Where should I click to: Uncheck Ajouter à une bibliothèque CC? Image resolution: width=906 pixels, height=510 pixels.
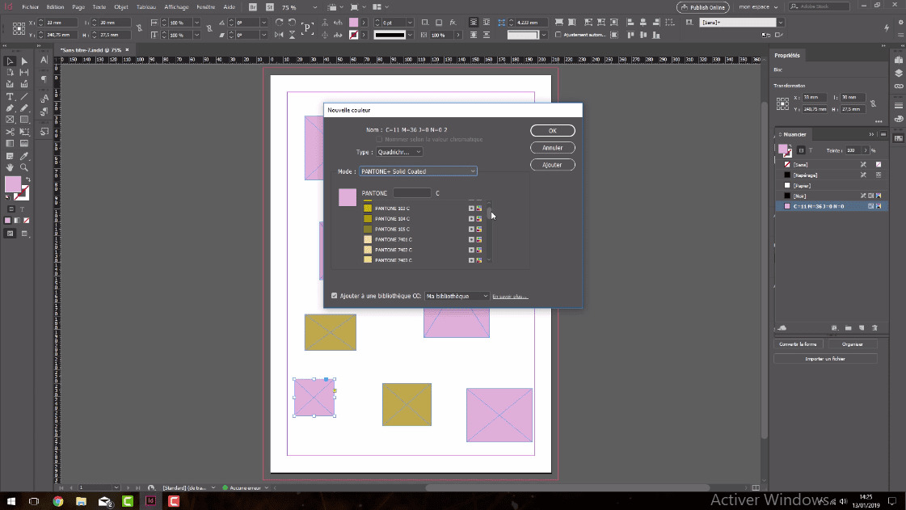tap(334, 295)
